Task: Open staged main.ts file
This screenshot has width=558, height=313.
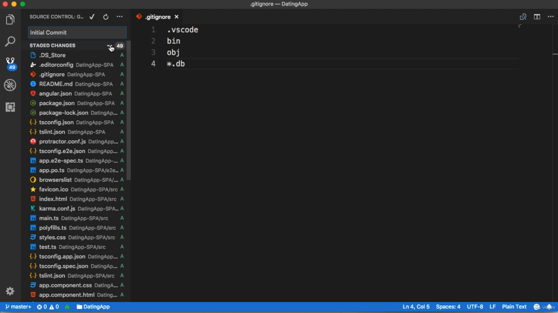Action: coord(77,218)
